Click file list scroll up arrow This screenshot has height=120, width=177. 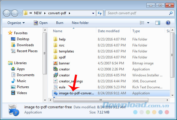[172, 30]
